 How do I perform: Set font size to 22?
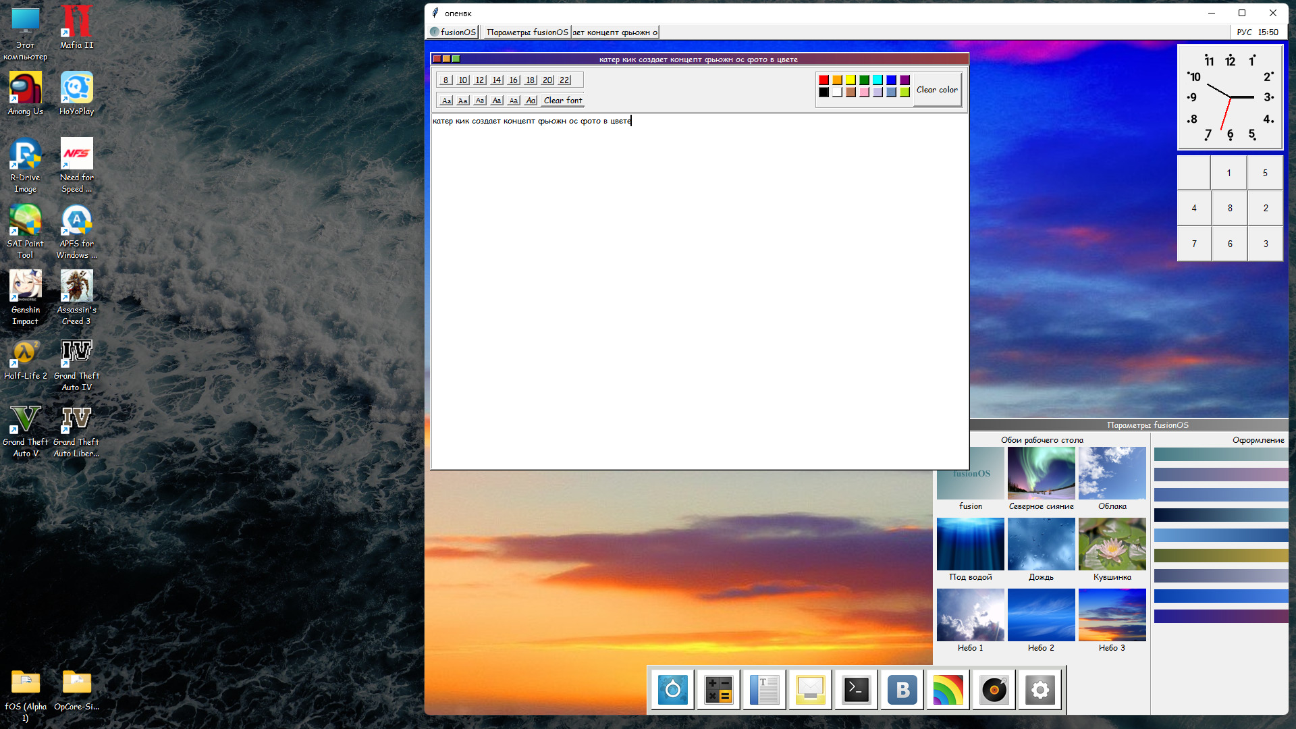click(564, 80)
